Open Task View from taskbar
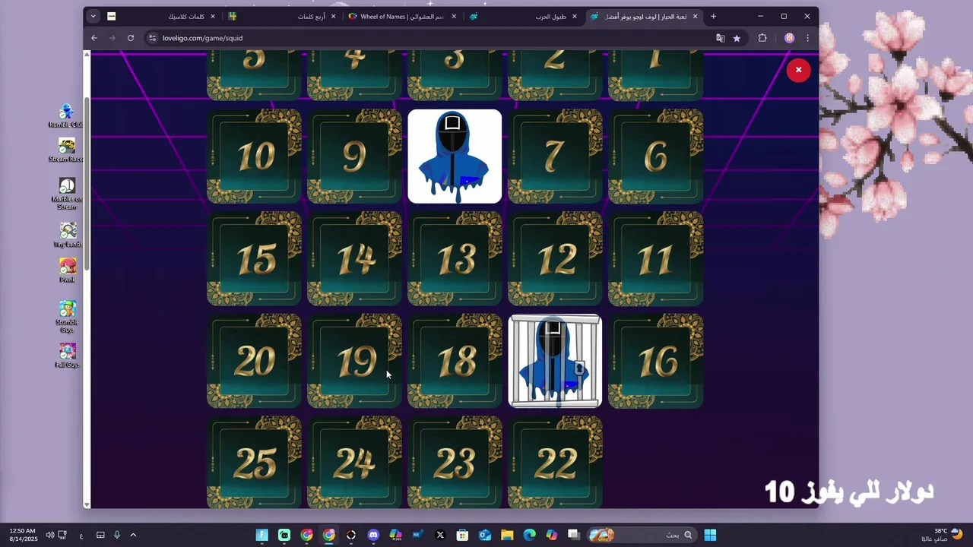Image resolution: width=973 pixels, height=547 pixels. pos(574,535)
